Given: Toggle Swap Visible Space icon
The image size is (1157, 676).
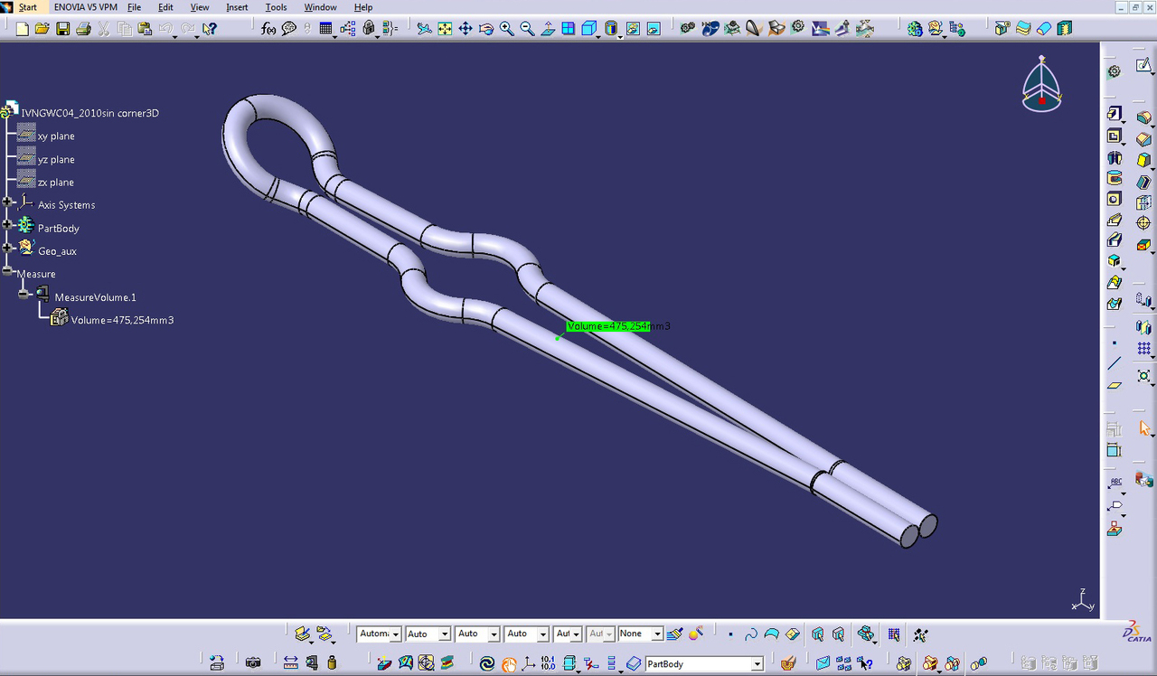Looking at the screenshot, I should point(654,29).
